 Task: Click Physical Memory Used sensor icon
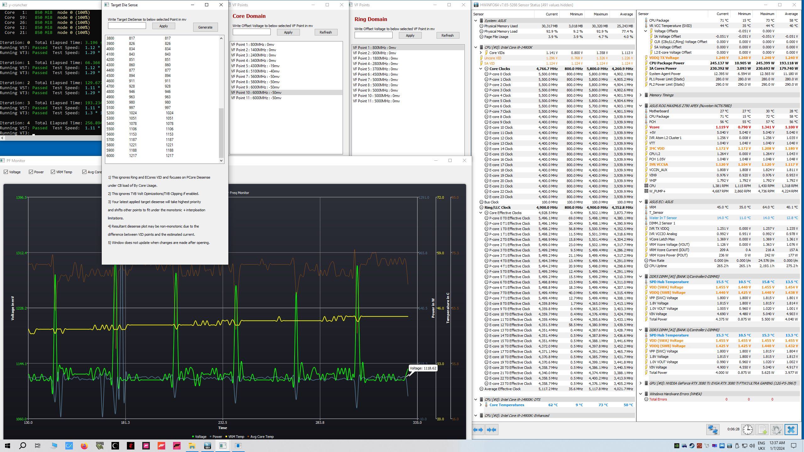tap(481, 26)
